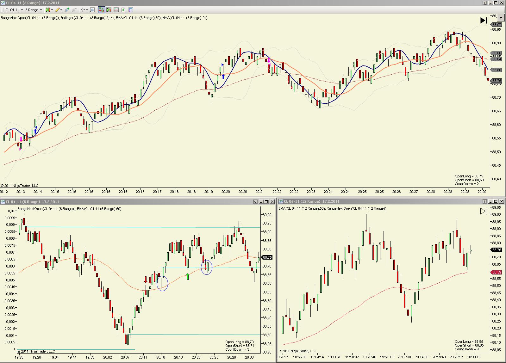Select the crosshair cursor tool
This screenshot has height=363, width=506.
pos(83,10)
